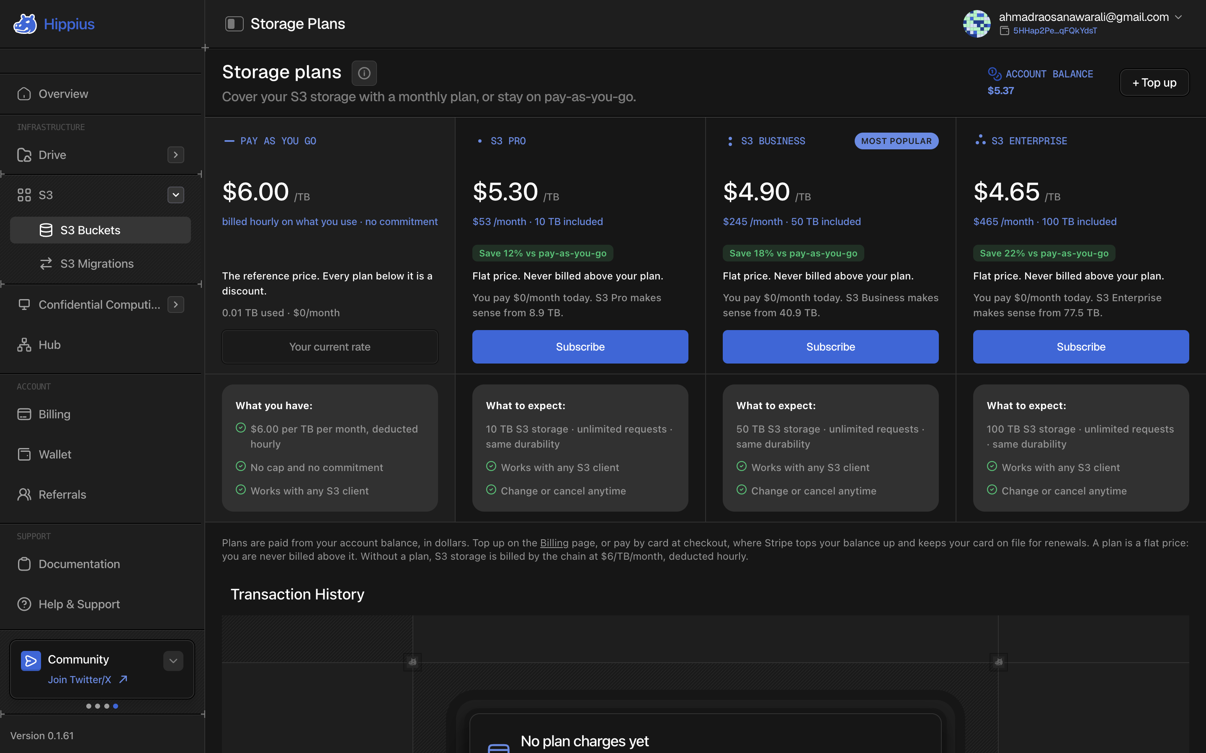Click the Drive folder icon
Viewport: 1206px width, 753px height.
24,155
